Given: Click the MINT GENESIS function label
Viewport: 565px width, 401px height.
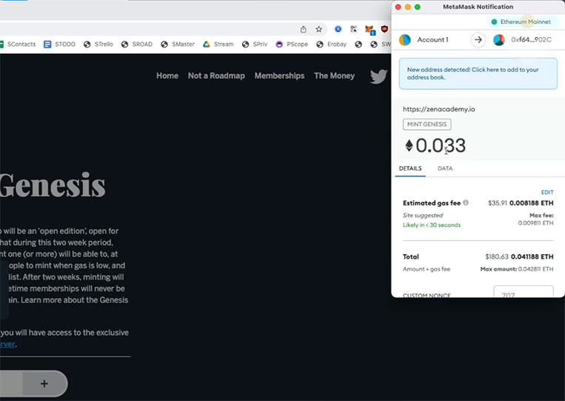Looking at the screenshot, I should pos(427,124).
